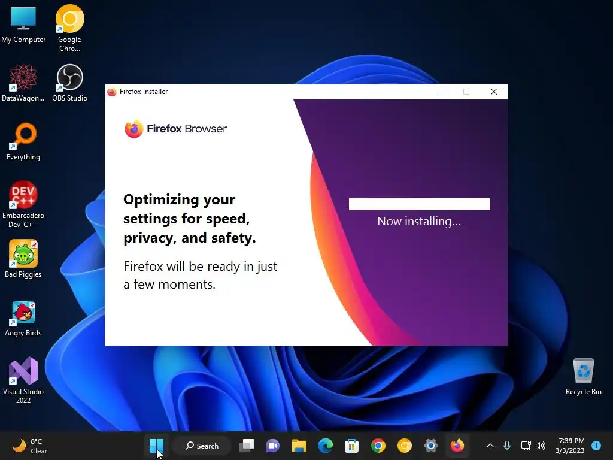613x460 pixels.
Task: Click the "Now installing..." status text
Action: tap(419, 222)
